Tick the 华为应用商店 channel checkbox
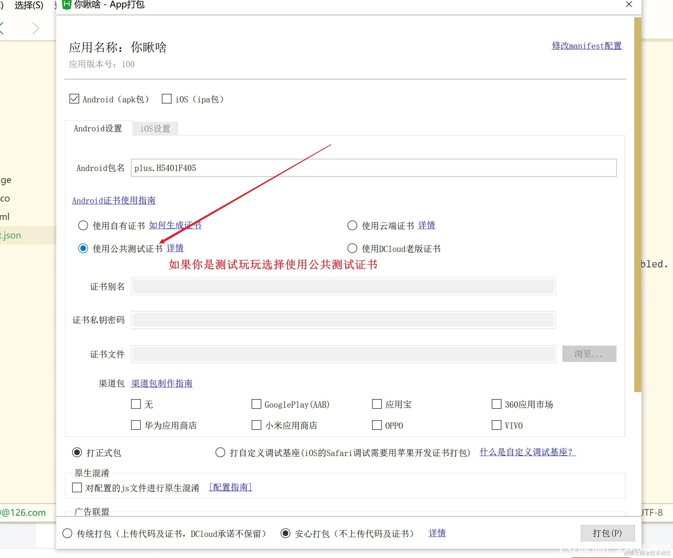Image resolution: width=673 pixels, height=558 pixels. point(136,425)
